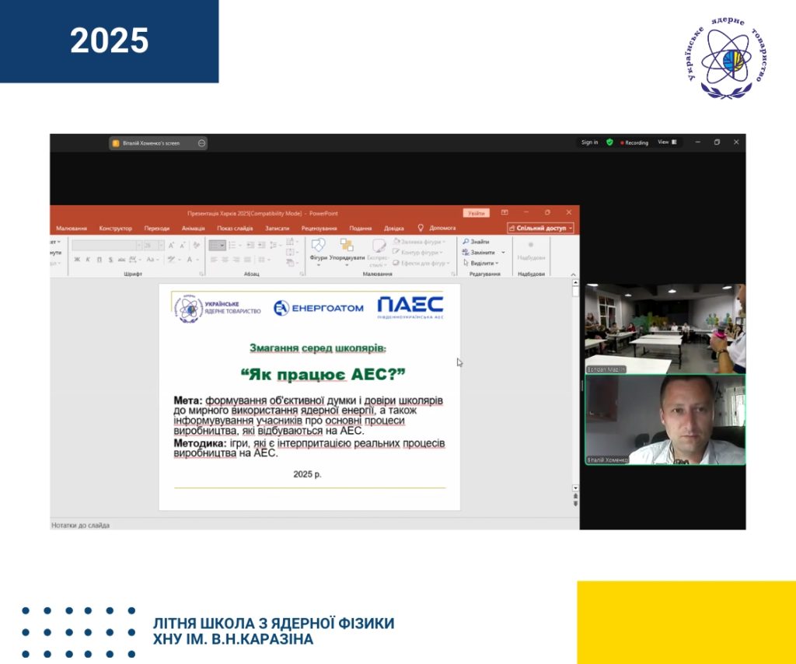Click the ribbon display options icon
The width and height of the screenshot is (796, 664).
coord(504,212)
